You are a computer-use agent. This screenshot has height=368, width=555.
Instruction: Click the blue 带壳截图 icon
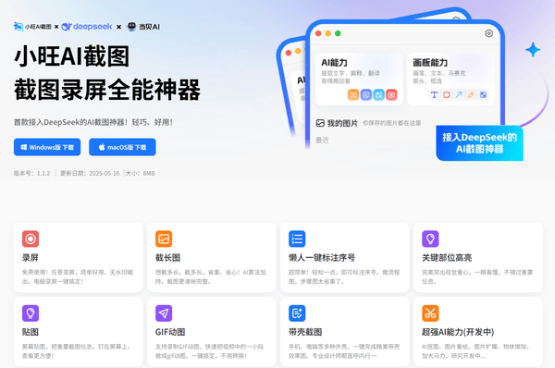(x=297, y=313)
